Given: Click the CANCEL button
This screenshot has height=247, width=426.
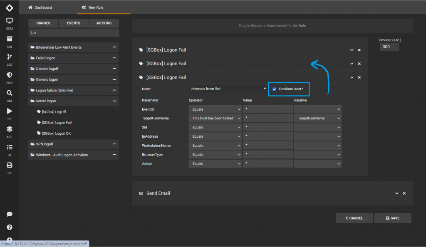Looking at the screenshot, I should [x=354, y=218].
